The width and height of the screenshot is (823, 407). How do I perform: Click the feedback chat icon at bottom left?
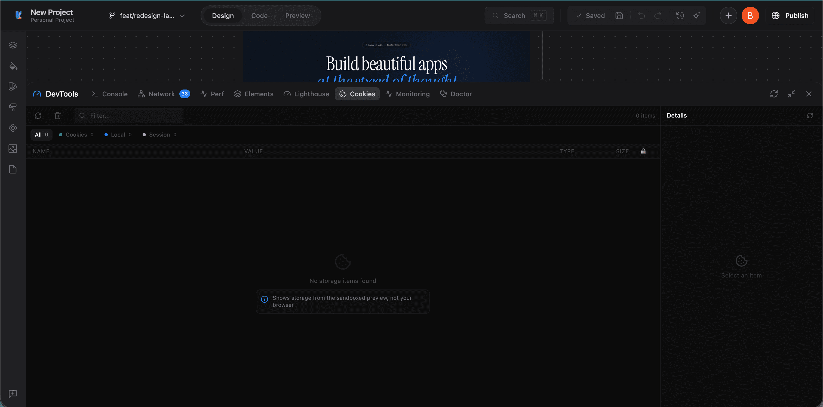click(13, 394)
